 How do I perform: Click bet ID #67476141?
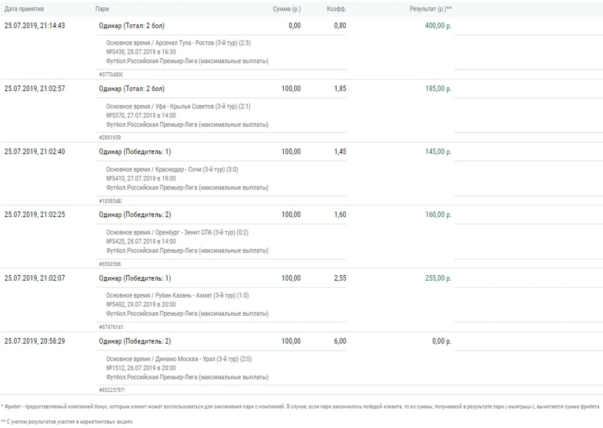point(111,327)
